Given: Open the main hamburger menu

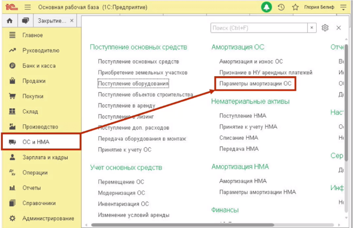Looking at the screenshot, I should click(27, 7).
